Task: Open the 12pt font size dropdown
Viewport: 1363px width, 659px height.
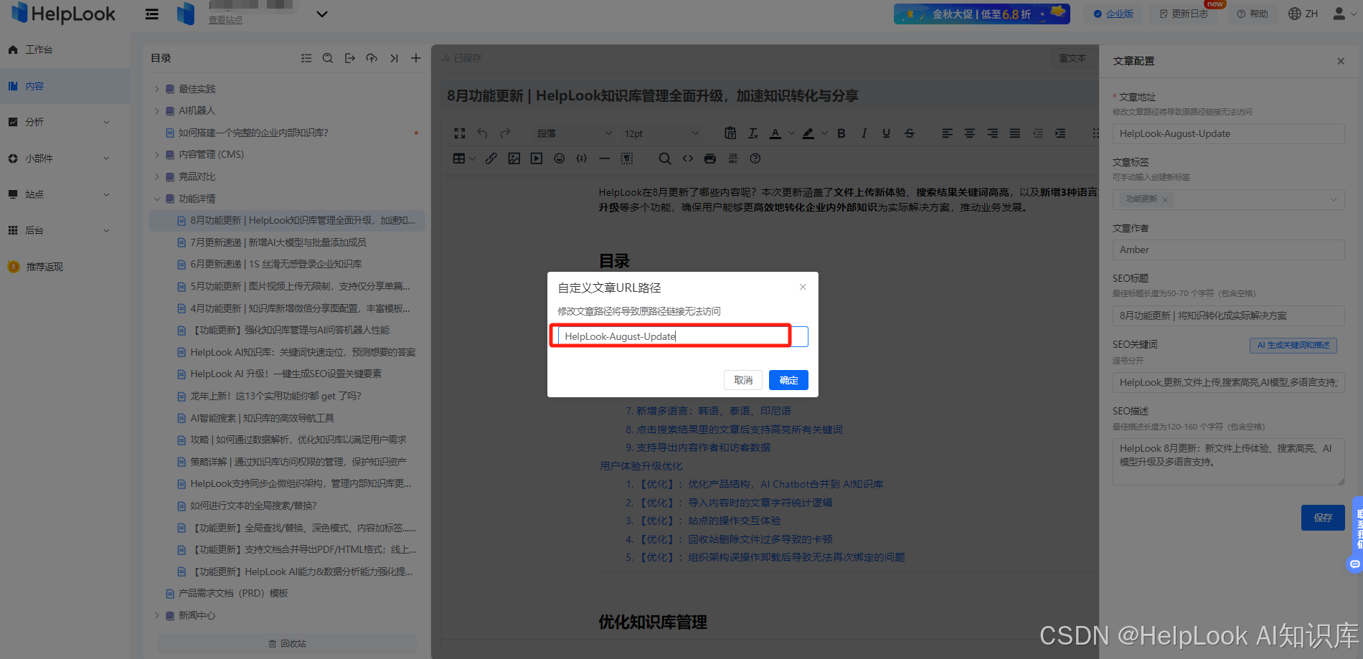Action: 661,133
